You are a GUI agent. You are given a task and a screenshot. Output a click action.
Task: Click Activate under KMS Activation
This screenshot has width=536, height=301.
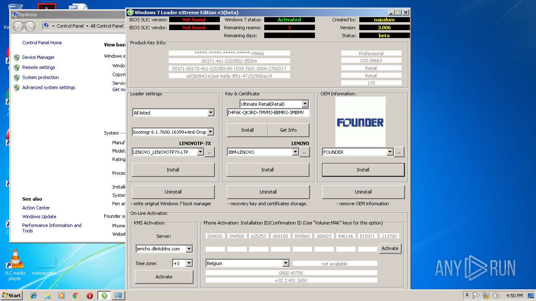(x=164, y=277)
